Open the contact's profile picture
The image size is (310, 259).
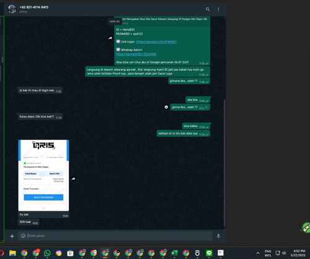pyautogui.click(x=12, y=9)
